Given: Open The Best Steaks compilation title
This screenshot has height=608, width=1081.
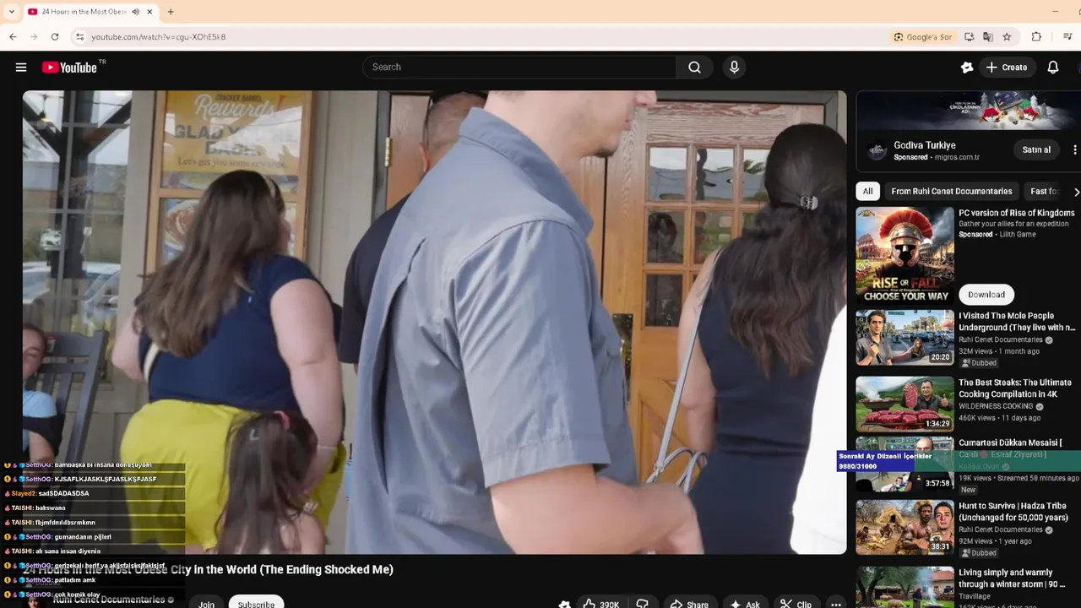Looking at the screenshot, I should [1015, 388].
